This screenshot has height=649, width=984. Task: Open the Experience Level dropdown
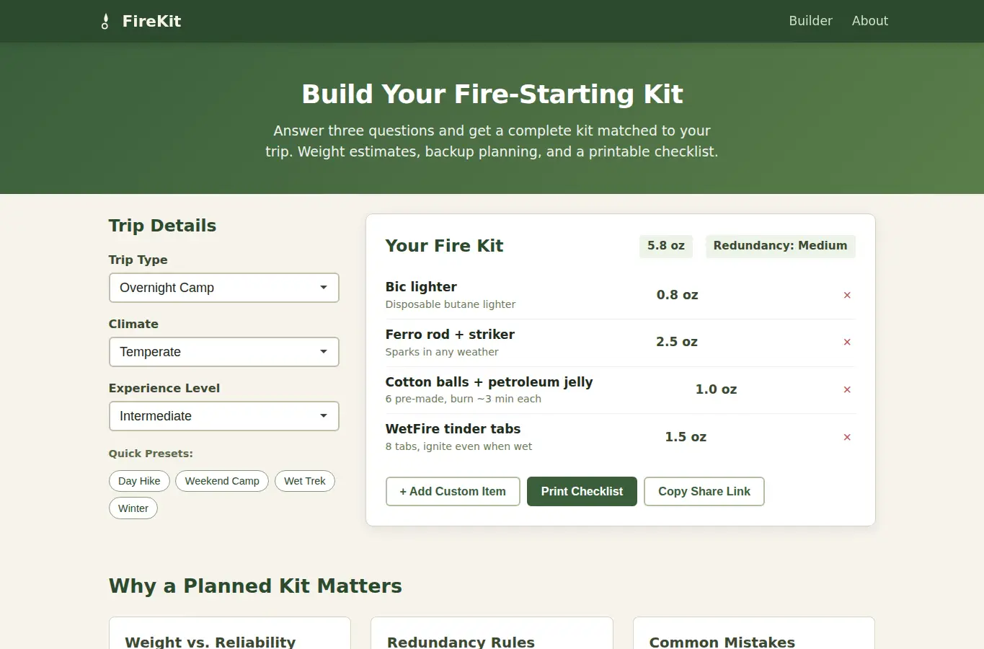click(224, 416)
